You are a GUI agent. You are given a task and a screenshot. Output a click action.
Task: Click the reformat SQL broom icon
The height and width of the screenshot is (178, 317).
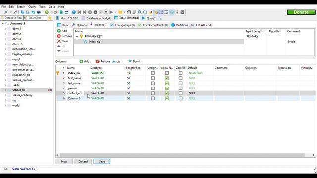[x=151, y=12]
